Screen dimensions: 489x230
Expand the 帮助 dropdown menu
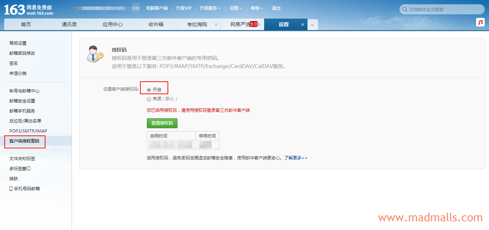tap(257, 8)
